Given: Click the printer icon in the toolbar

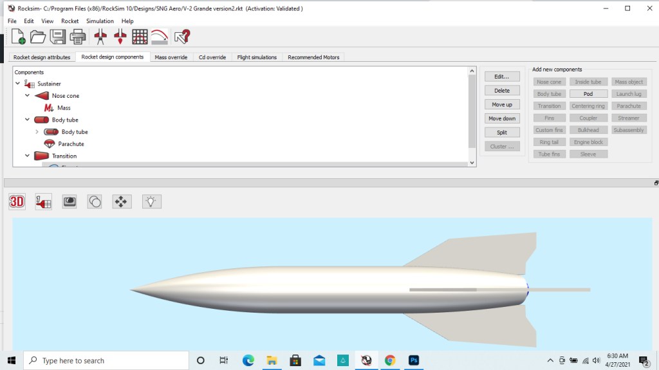Looking at the screenshot, I should pyautogui.click(x=78, y=37).
